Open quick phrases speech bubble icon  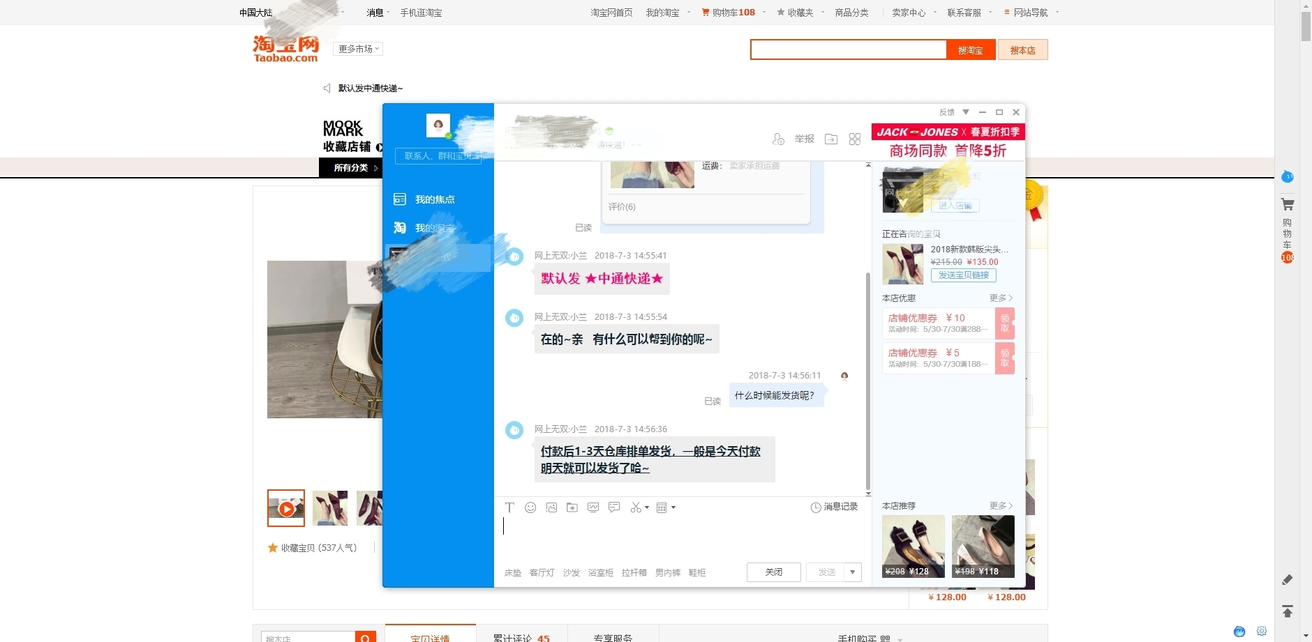pyautogui.click(x=614, y=507)
